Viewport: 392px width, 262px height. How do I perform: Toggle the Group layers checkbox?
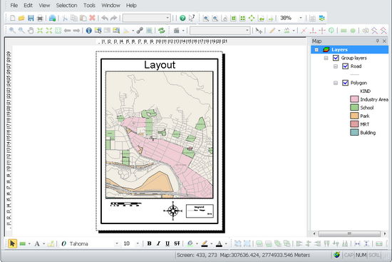click(336, 58)
